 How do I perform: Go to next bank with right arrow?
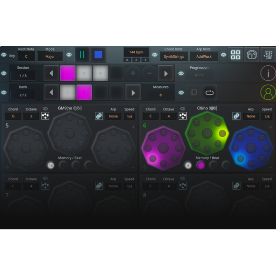coord(133,93)
